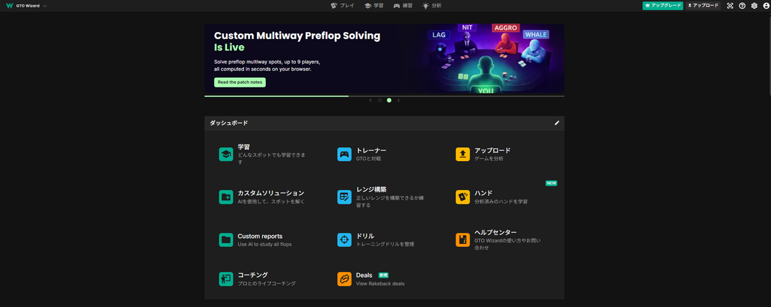Open the 分析 menu in top navigation
Screen dimensions: 771x307
(431, 5)
